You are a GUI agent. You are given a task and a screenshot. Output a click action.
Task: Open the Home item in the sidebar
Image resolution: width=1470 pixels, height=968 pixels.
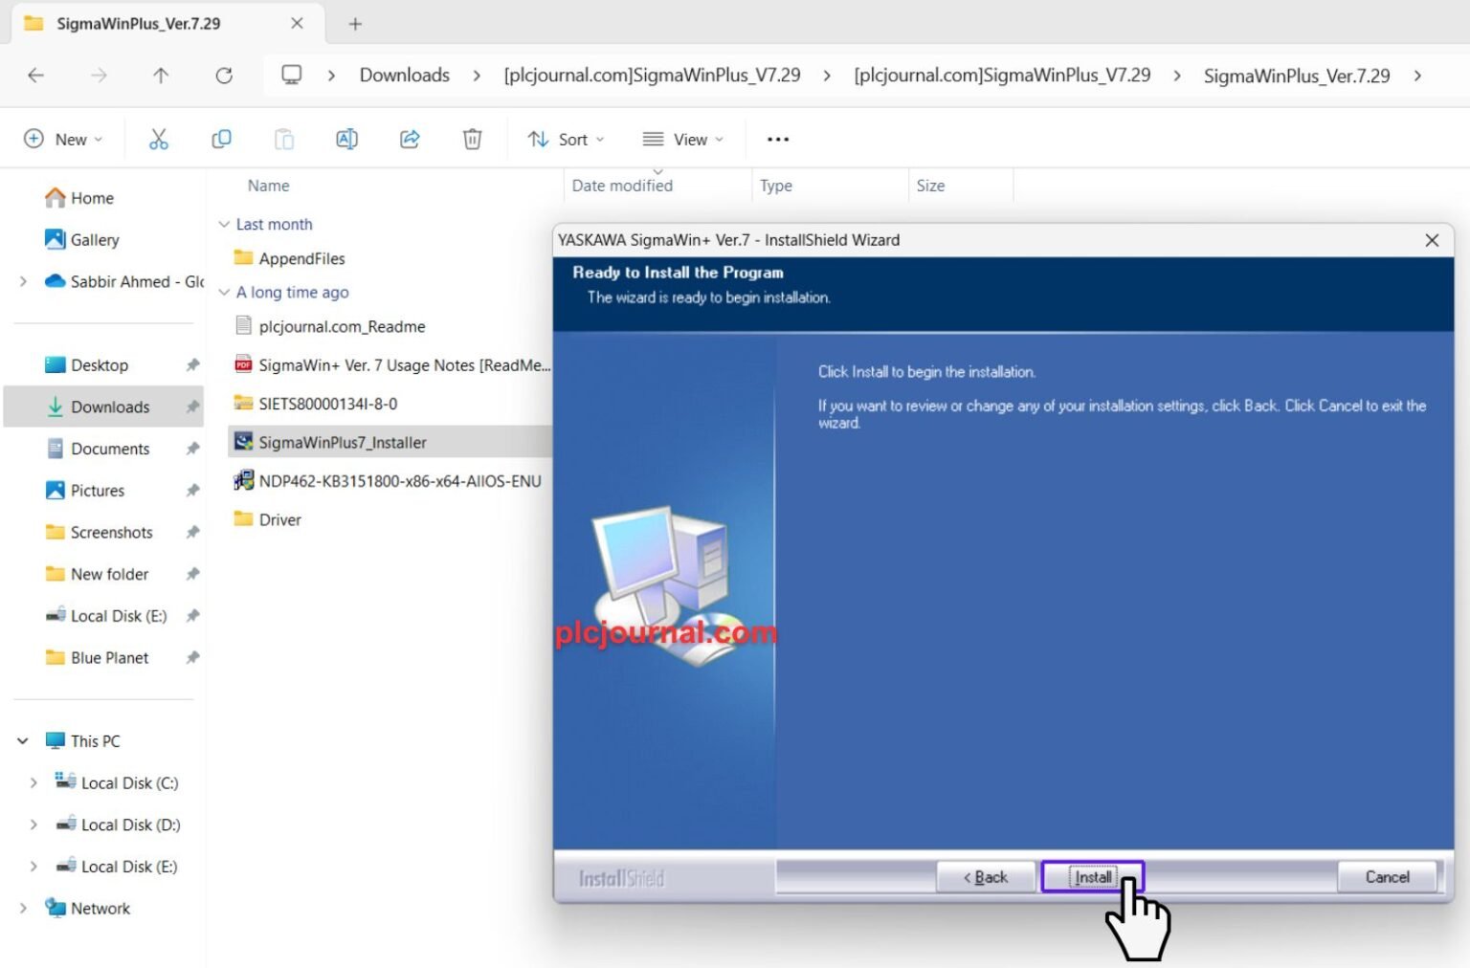[92, 198]
